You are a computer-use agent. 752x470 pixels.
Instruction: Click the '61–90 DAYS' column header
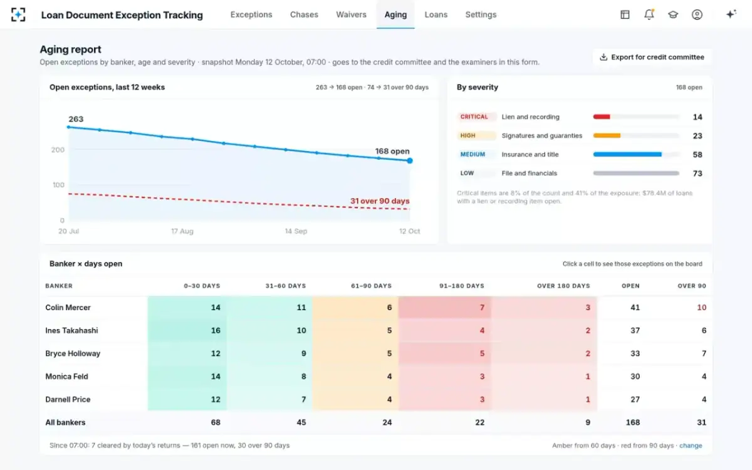click(371, 286)
